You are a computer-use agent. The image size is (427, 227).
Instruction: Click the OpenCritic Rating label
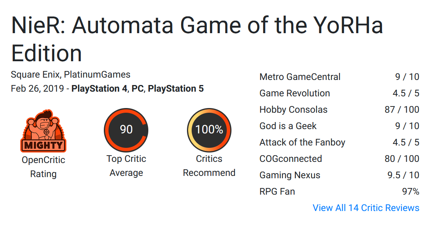pyautogui.click(x=43, y=167)
